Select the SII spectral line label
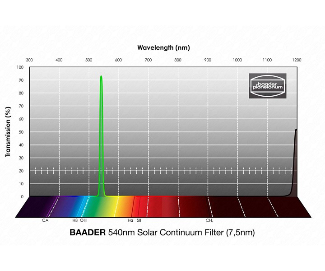The height and width of the screenshot is (271, 325). point(139,221)
